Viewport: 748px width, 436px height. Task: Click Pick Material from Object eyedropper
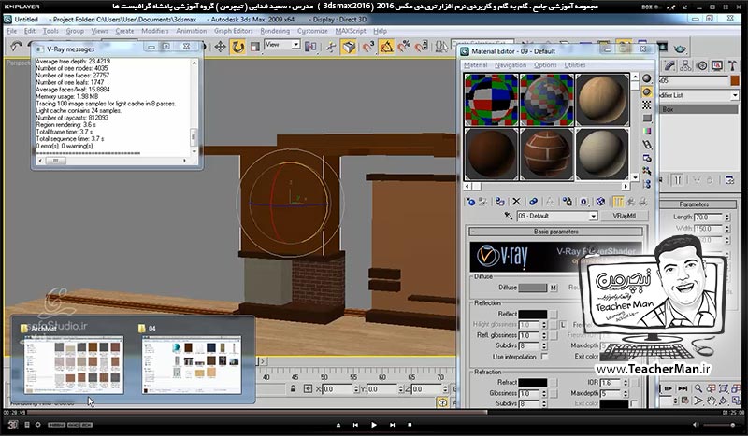509,216
